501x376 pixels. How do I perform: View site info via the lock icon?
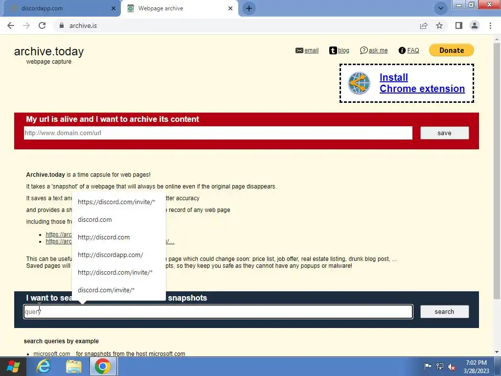coord(62,25)
